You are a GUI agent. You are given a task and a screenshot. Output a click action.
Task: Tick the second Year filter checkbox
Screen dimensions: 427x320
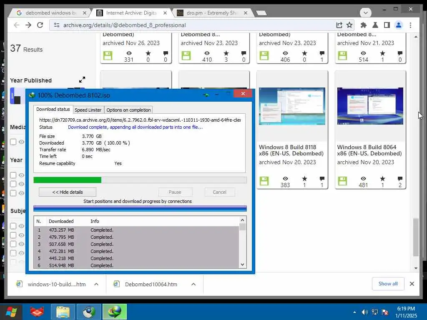[13, 184]
